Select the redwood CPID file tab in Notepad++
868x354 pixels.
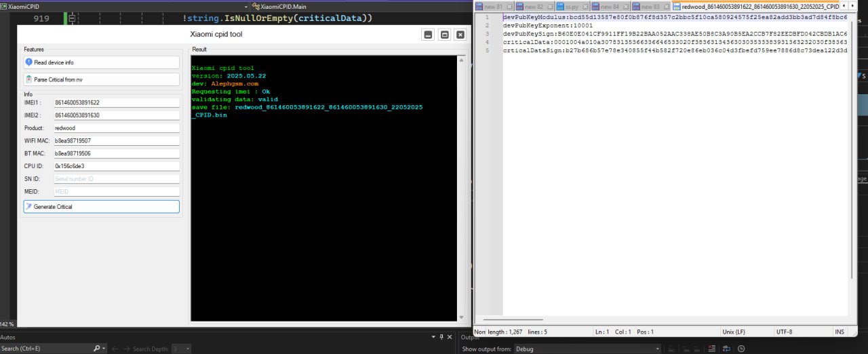(755, 6)
